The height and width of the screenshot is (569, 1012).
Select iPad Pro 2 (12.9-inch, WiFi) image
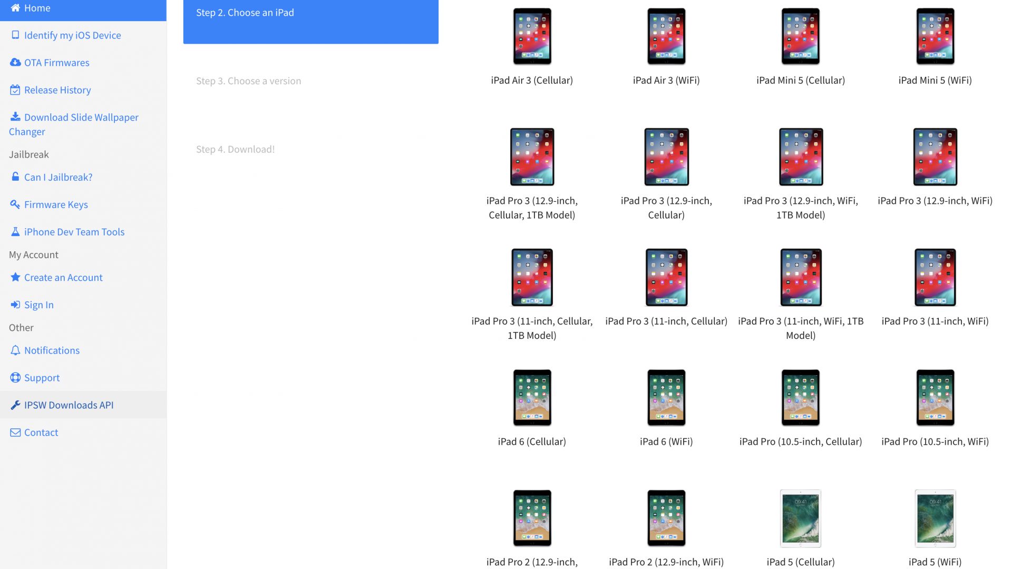click(x=666, y=518)
